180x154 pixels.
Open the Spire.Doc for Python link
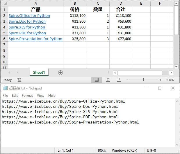point(27,22)
